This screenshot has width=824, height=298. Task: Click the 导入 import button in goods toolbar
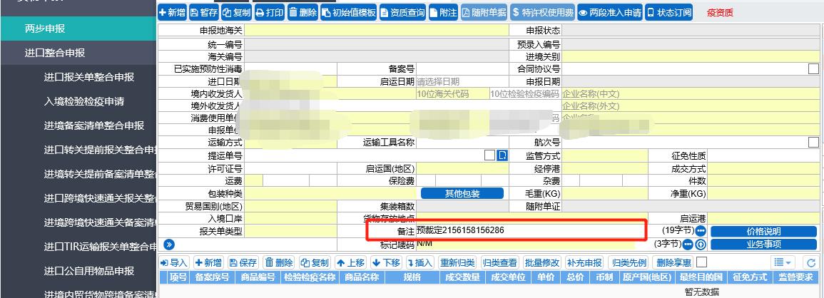tap(173, 263)
